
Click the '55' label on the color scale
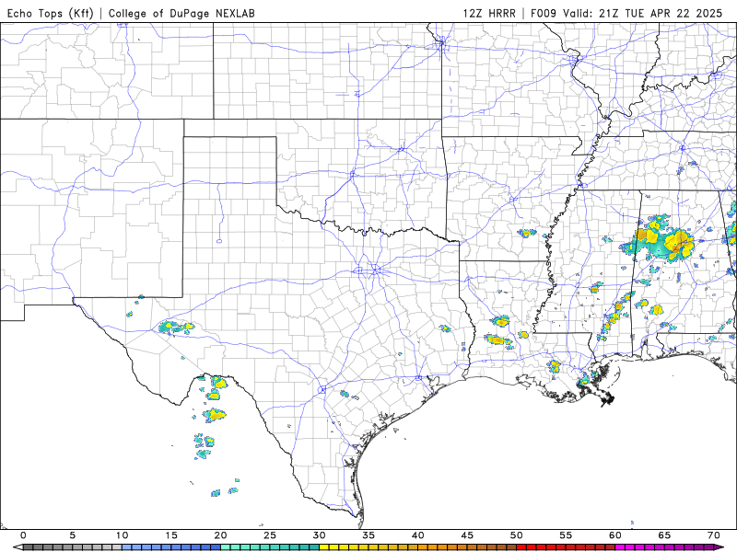[x=566, y=535]
